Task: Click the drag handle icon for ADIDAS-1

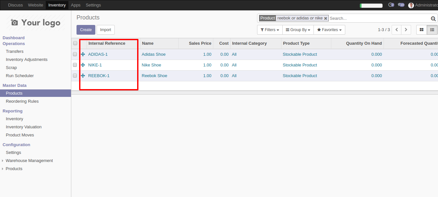Action: 83,54
